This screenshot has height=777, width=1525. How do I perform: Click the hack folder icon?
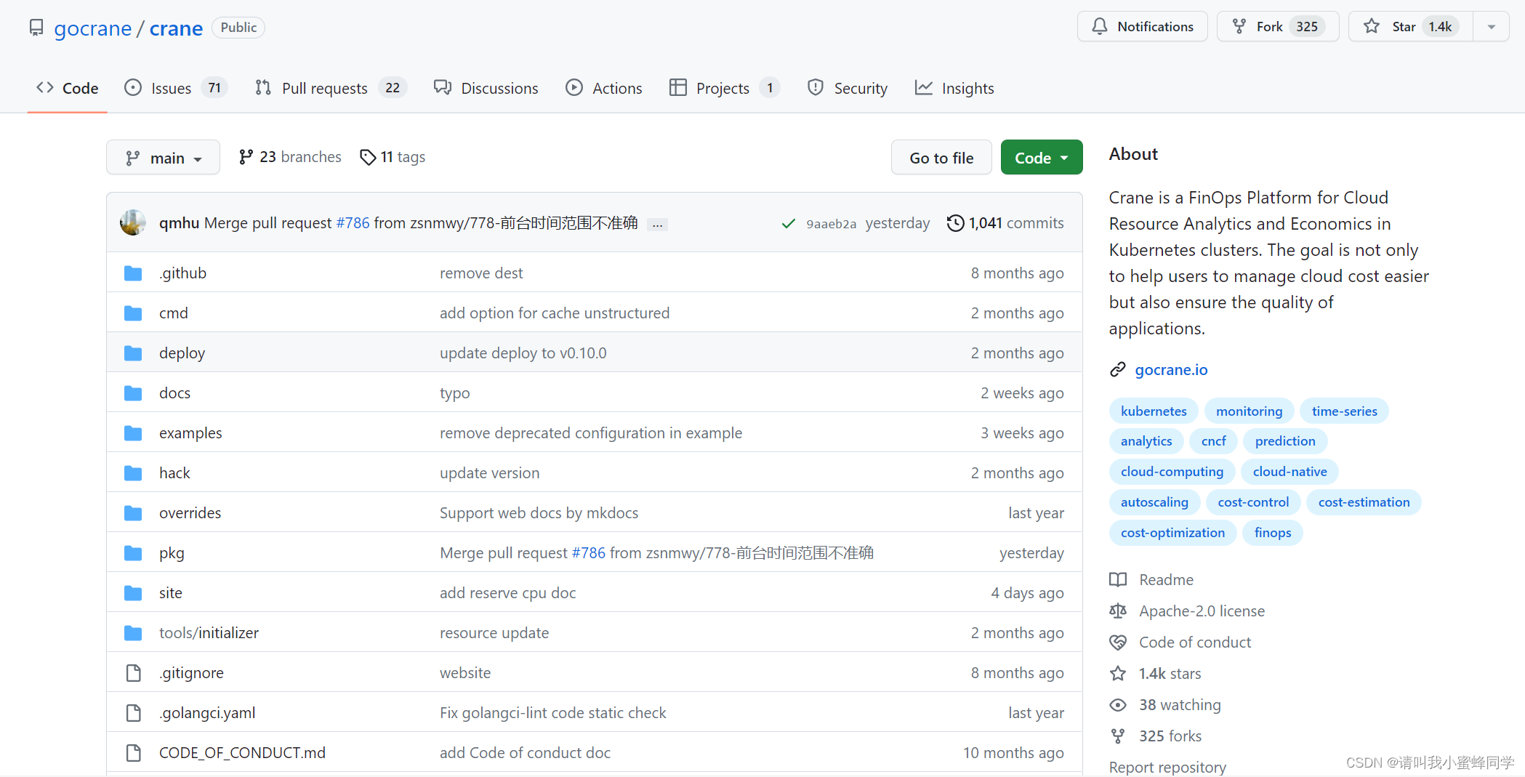pos(133,473)
